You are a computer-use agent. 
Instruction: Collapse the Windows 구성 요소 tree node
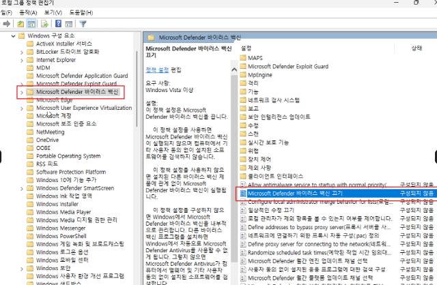13,36
